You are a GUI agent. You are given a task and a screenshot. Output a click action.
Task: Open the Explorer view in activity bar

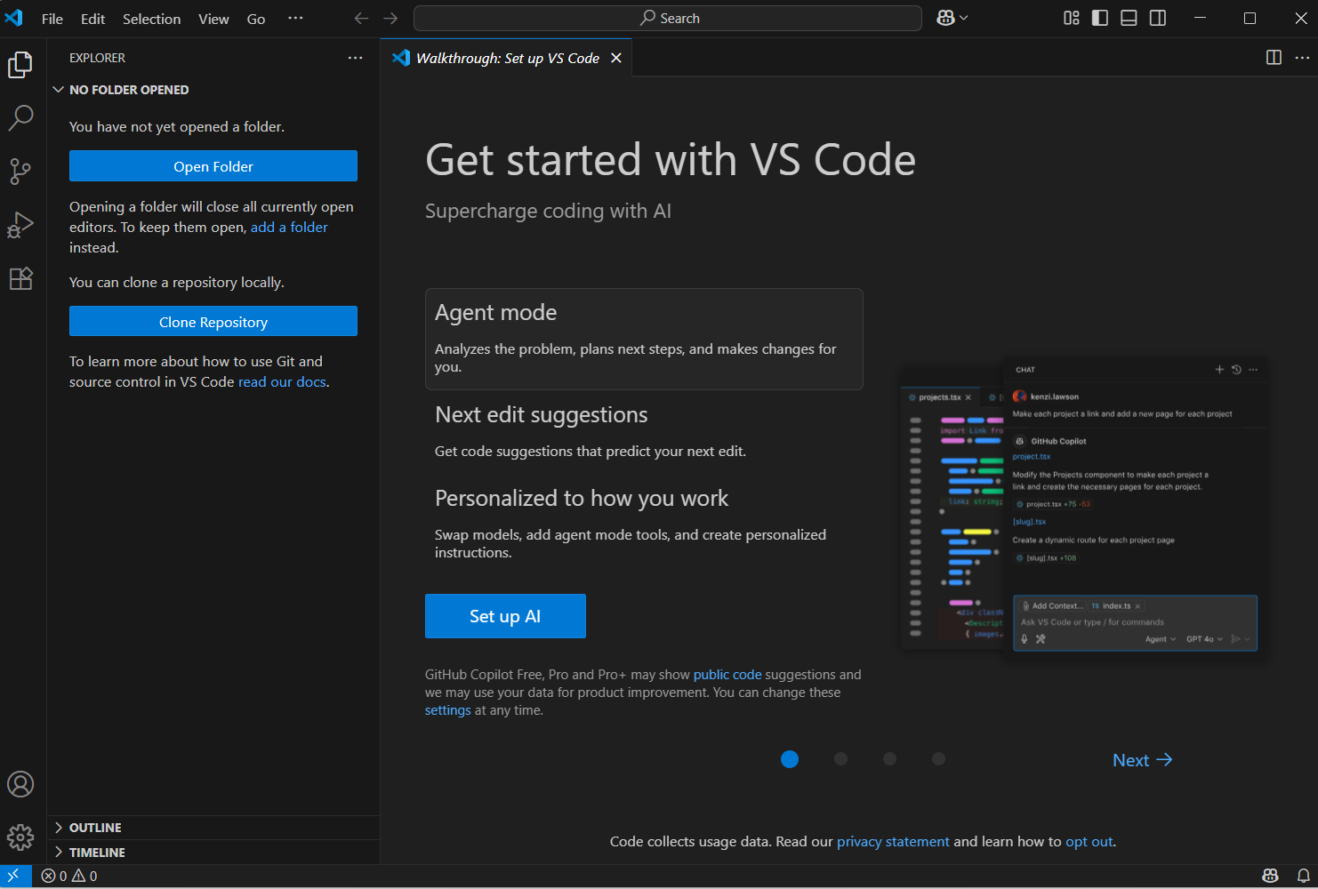tap(20, 65)
